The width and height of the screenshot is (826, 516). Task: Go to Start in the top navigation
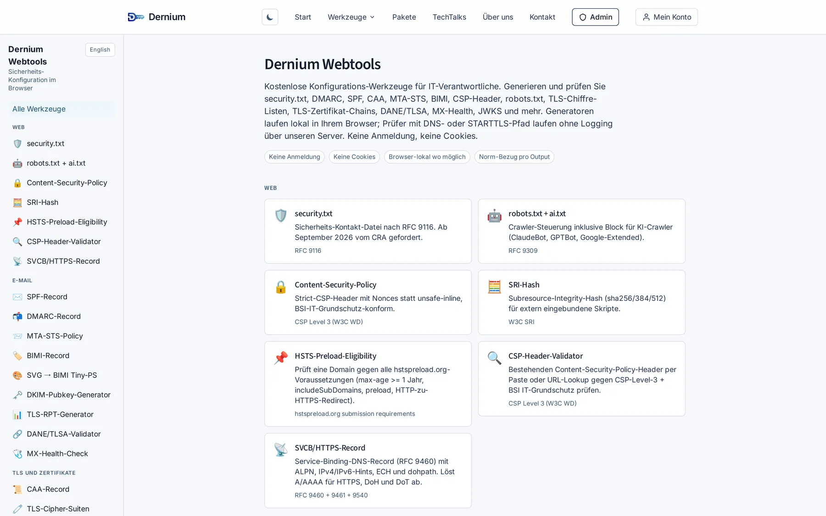point(303,17)
